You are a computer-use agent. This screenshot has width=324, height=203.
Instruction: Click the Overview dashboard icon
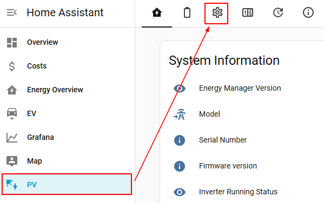12,43
